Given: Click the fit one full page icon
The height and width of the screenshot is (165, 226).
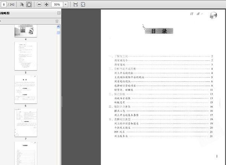Looking at the screenshot, I should pyautogui.click(x=83, y=4).
